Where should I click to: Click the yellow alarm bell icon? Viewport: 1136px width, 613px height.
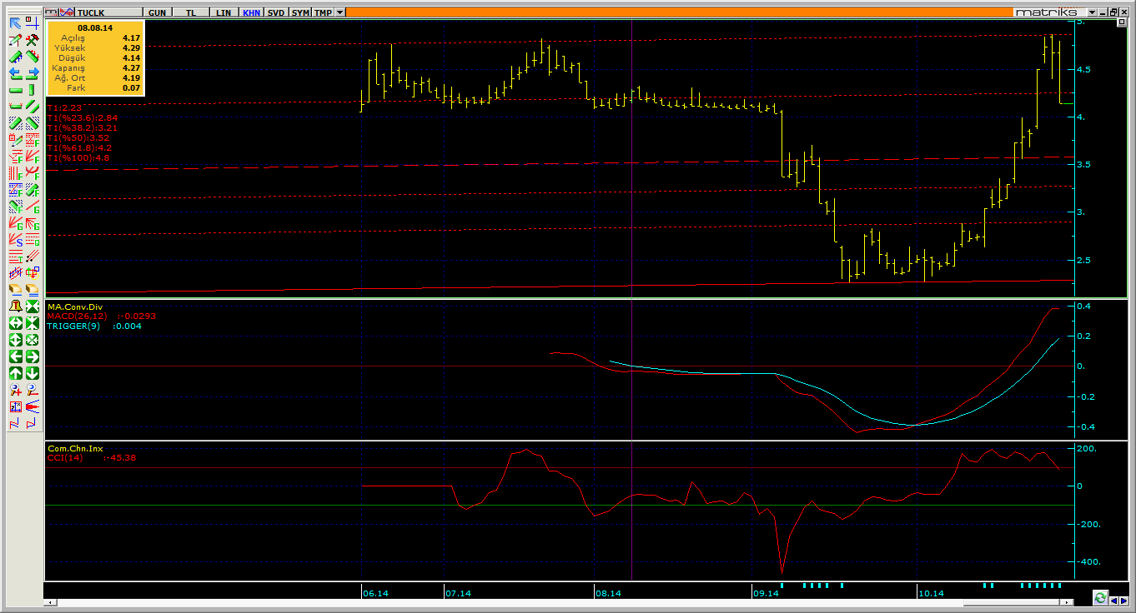[15, 306]
